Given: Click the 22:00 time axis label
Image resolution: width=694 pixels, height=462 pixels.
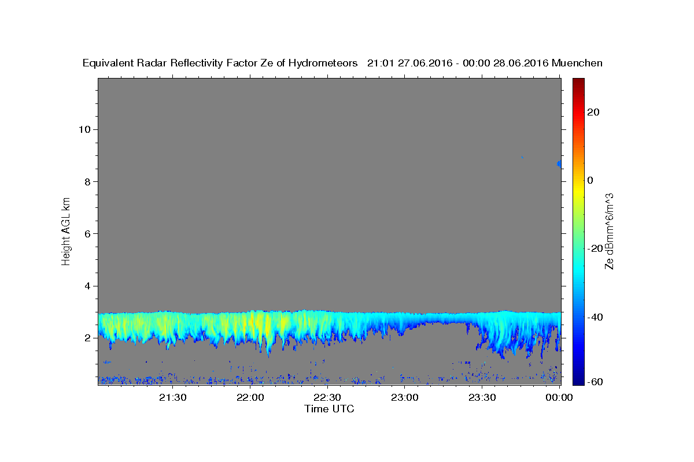Looking at the screenshot, I should [250, 397].
